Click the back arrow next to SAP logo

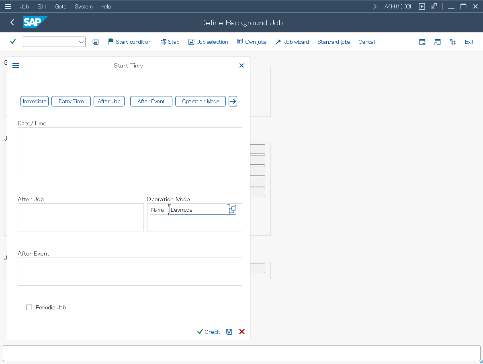point(12,22)
